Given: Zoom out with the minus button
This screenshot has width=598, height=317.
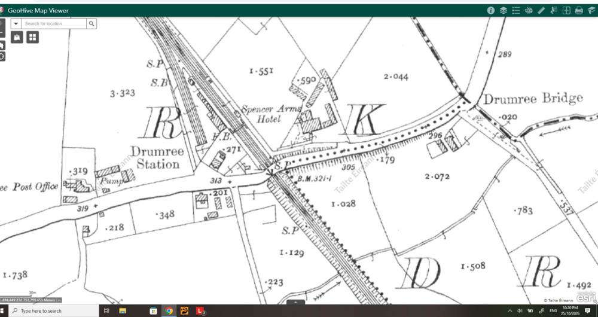Looking at the screenshot, I should pyautogui.click(x=2, y=33).
